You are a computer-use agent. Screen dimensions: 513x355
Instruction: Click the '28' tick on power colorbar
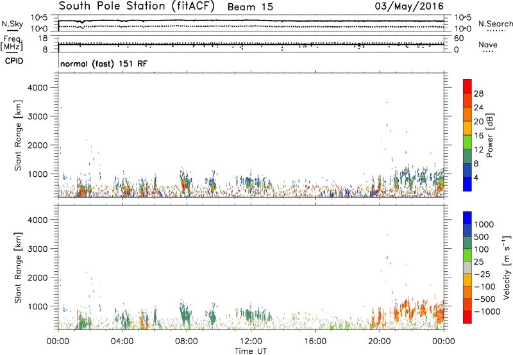pyautogui.click(x=478, y=94)
